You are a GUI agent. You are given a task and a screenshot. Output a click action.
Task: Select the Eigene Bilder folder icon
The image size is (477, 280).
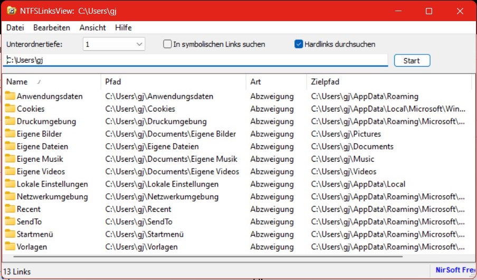(10, 133)
